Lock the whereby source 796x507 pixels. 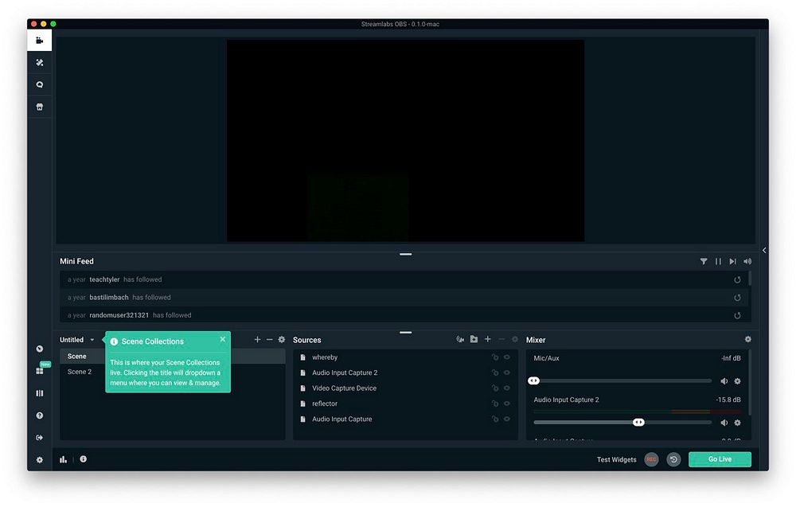pyautogui.click(x=495, y=357)
